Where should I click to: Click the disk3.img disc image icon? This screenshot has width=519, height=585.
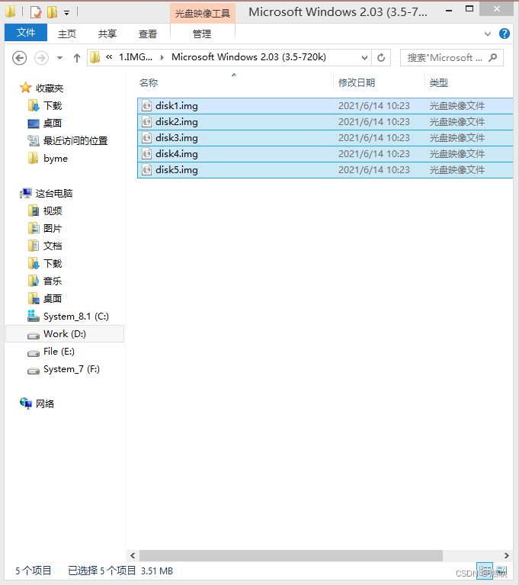(147, 138)
